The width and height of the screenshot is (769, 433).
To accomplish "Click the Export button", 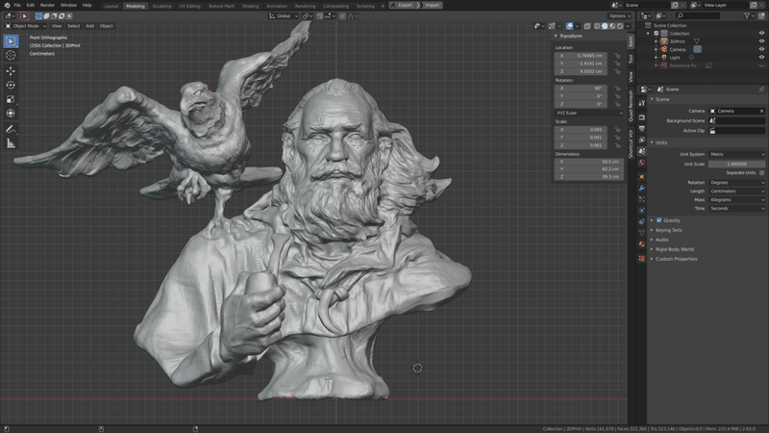I will click(x=402, y=5).
